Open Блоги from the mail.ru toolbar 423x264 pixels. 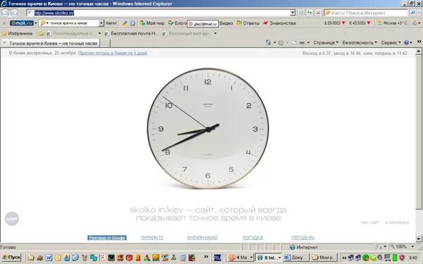pos(177,23)
